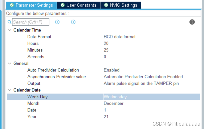
Task: Select the Week Day parameter label
Action: click(37, 97)
